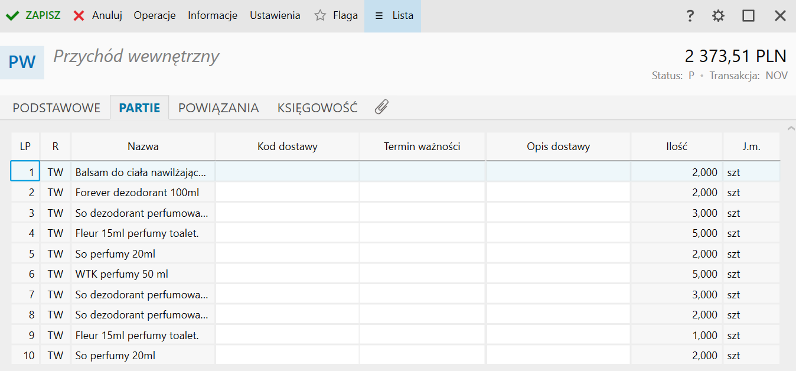The width and height of the screenshot is (796, 371).
Task: Open the Operacje menu
Action: [x=155, y=16]
